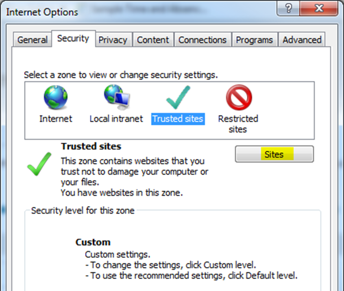Switch to the Connections tab
Image resolution: width=344 pixels, height=291 pixels.
(202, 40)
